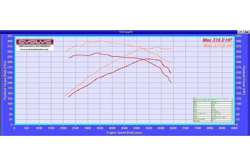Click the Evolve logo banner

(x=35, y=42)
